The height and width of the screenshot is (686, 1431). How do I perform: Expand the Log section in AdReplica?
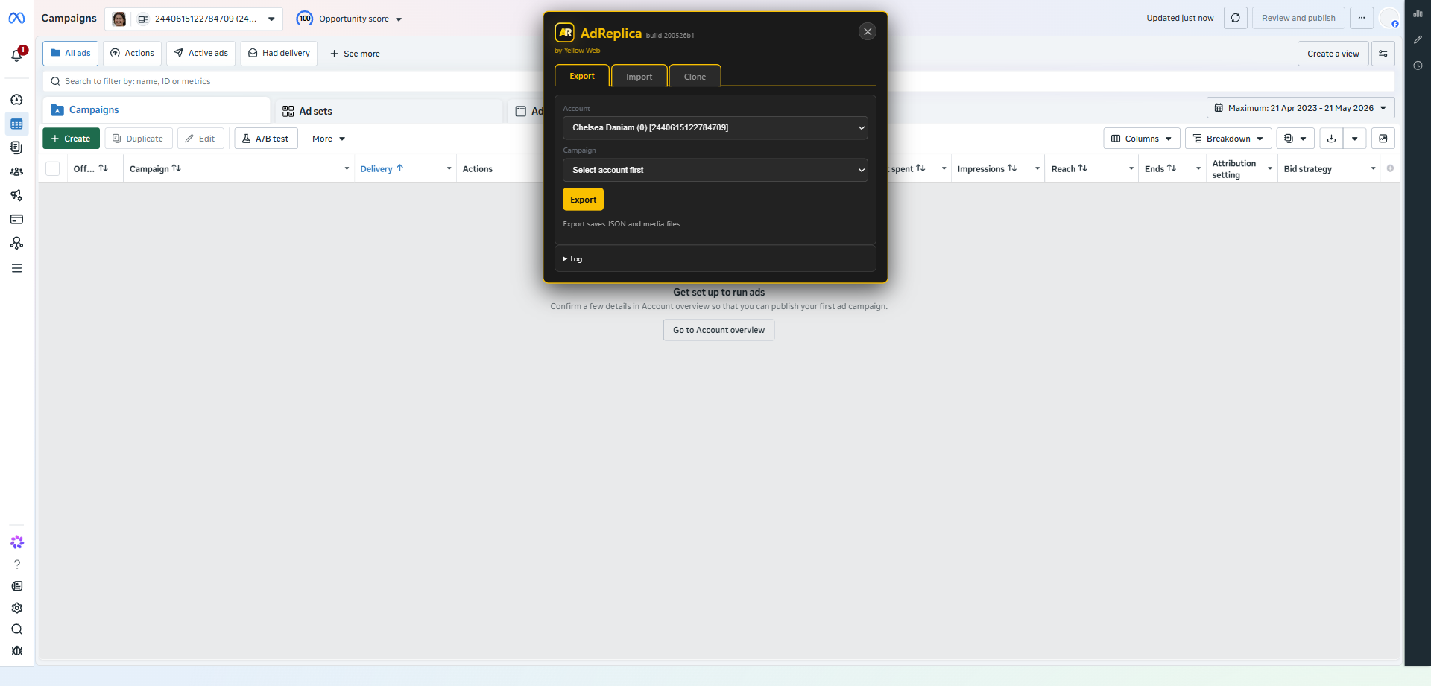click(x=572, y=259)
